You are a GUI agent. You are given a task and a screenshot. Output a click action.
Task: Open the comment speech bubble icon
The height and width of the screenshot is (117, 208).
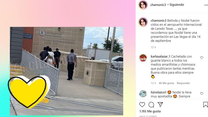[151, 105]
